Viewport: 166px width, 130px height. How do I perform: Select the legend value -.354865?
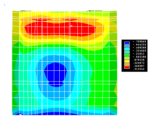(139, 51)
